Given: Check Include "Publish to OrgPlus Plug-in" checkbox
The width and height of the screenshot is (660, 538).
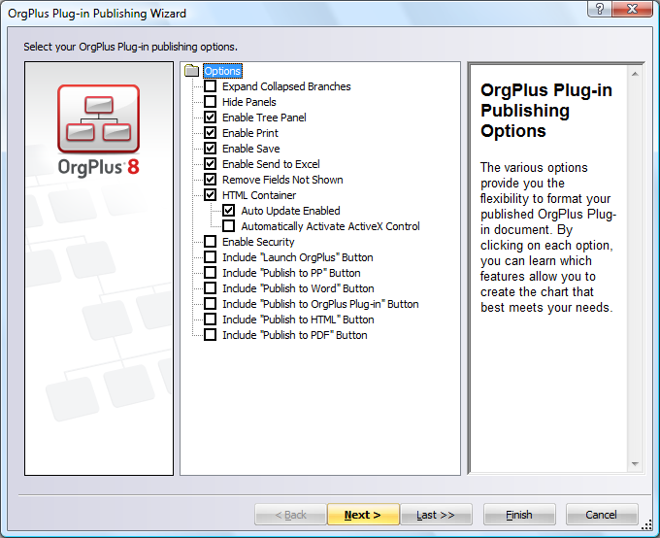Looking at the screenshot, I should click(x=210, y=304).
